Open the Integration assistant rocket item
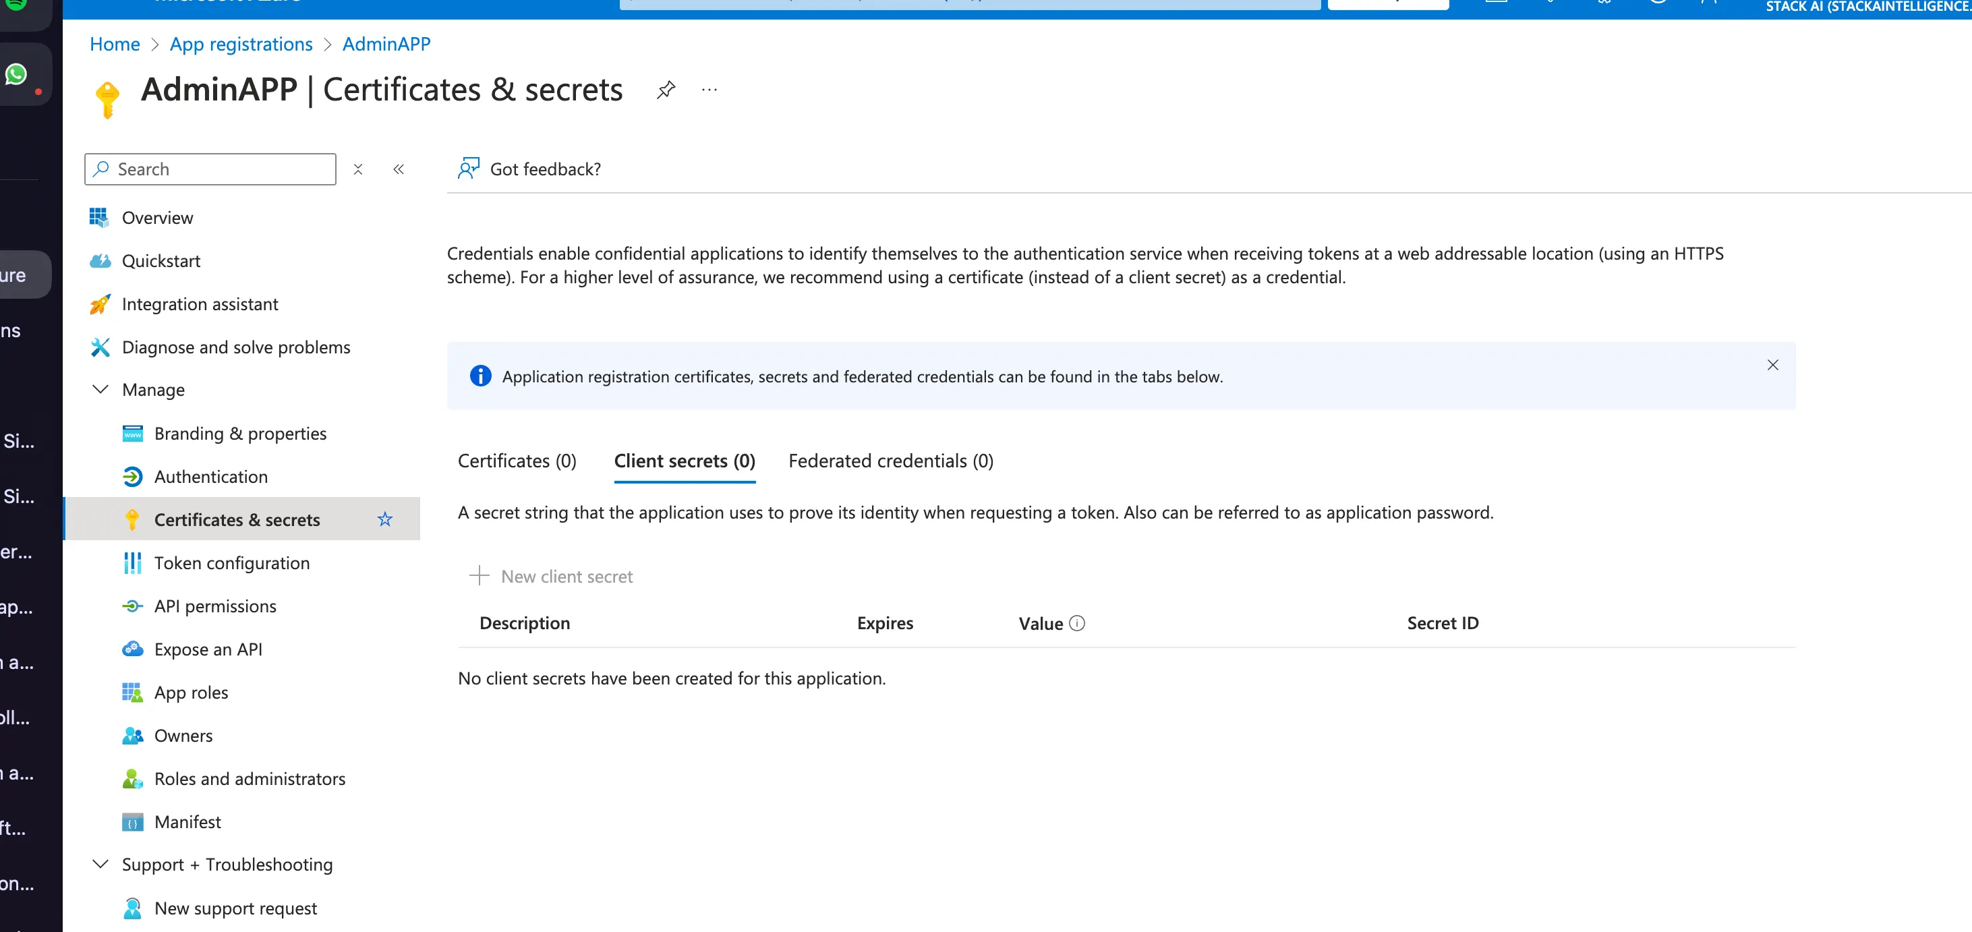The image size is (1972, 932). coord(199,303)
